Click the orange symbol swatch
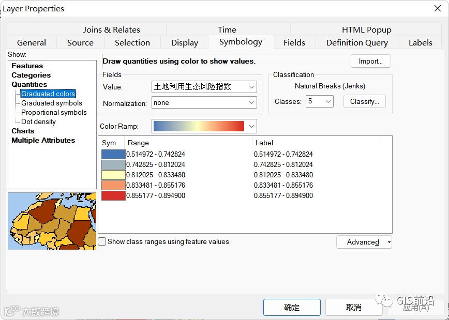The width and height of the screenshot is (449, 320). pyautogui.click(x=113, y=185)
